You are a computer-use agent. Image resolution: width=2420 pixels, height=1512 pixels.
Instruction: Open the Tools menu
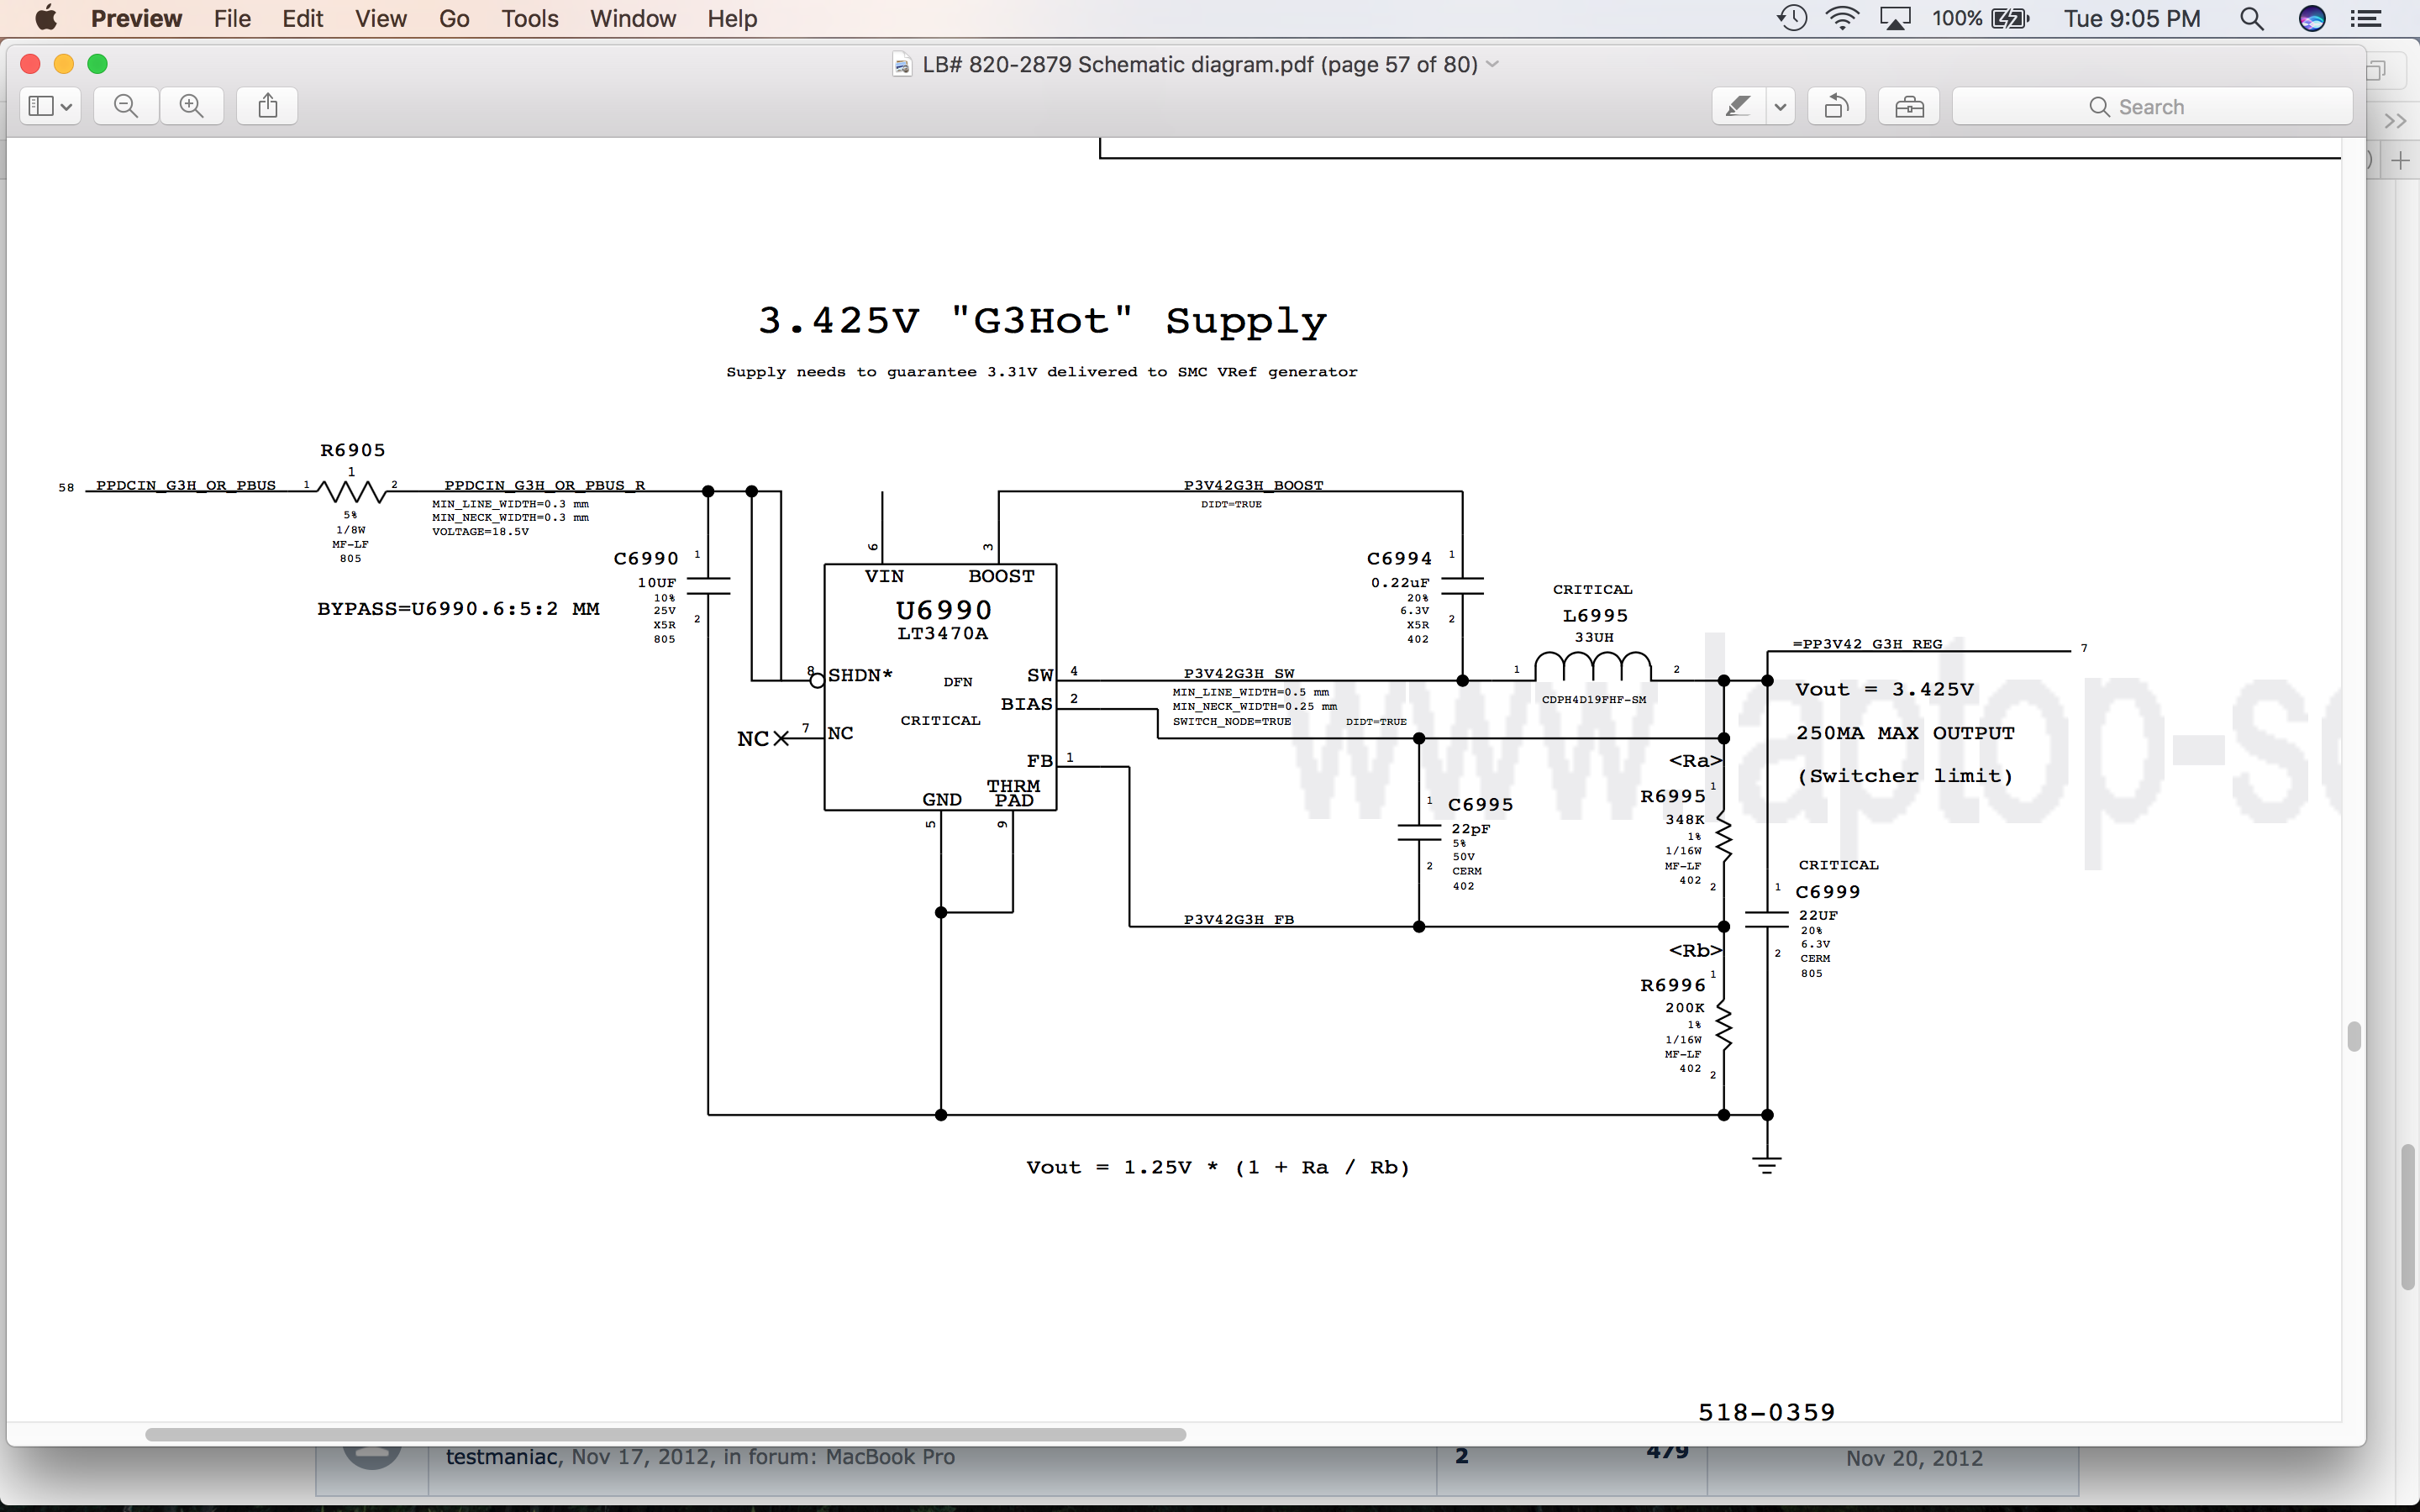530,18
